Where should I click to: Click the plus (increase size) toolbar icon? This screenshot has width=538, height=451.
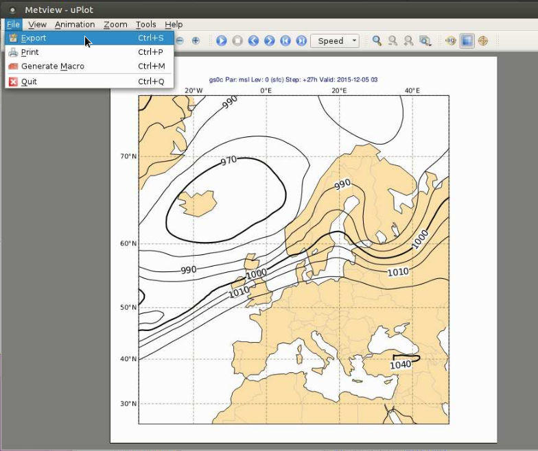pyautogui.click(x=196, y=41)
